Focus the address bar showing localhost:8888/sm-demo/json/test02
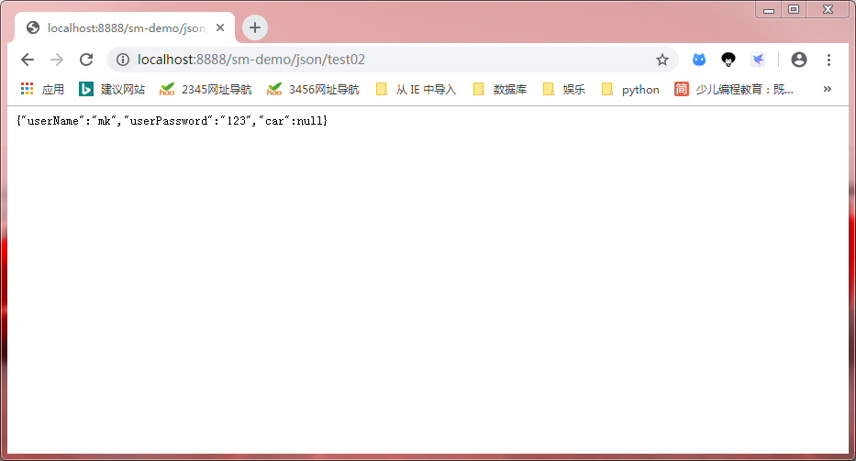 point(392,60)
